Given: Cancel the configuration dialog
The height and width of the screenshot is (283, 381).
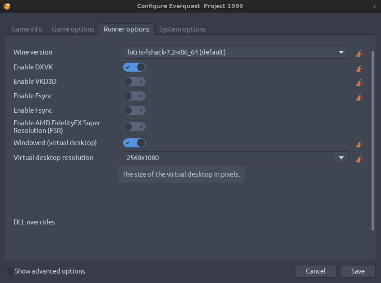Looking at the screenshot, I should pos(316,271).
